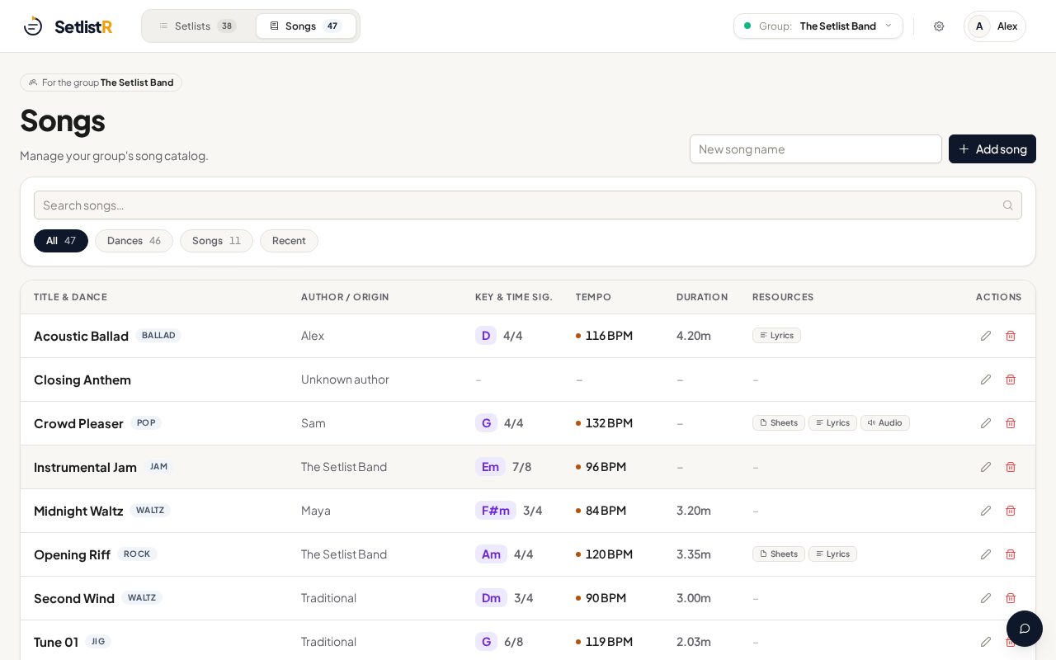Screen dimensions: 1056x660
Task: Open Audio for Crowd Pleaser
Action: (x=885, y=423)
